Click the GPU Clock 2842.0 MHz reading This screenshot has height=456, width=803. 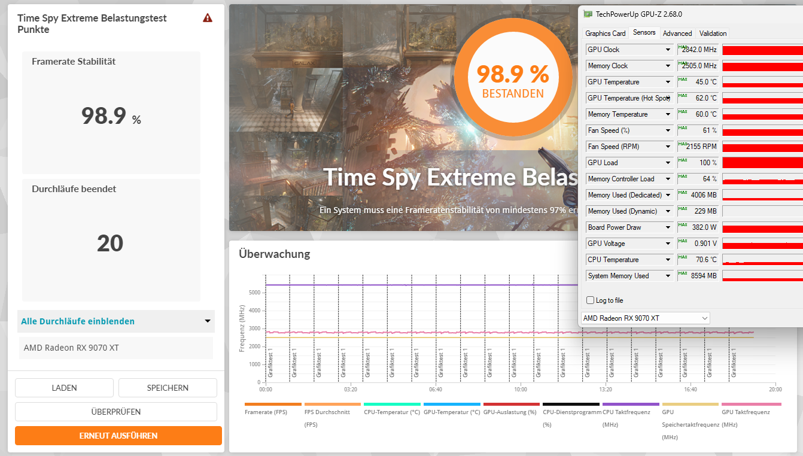click(x=698, y=50)
